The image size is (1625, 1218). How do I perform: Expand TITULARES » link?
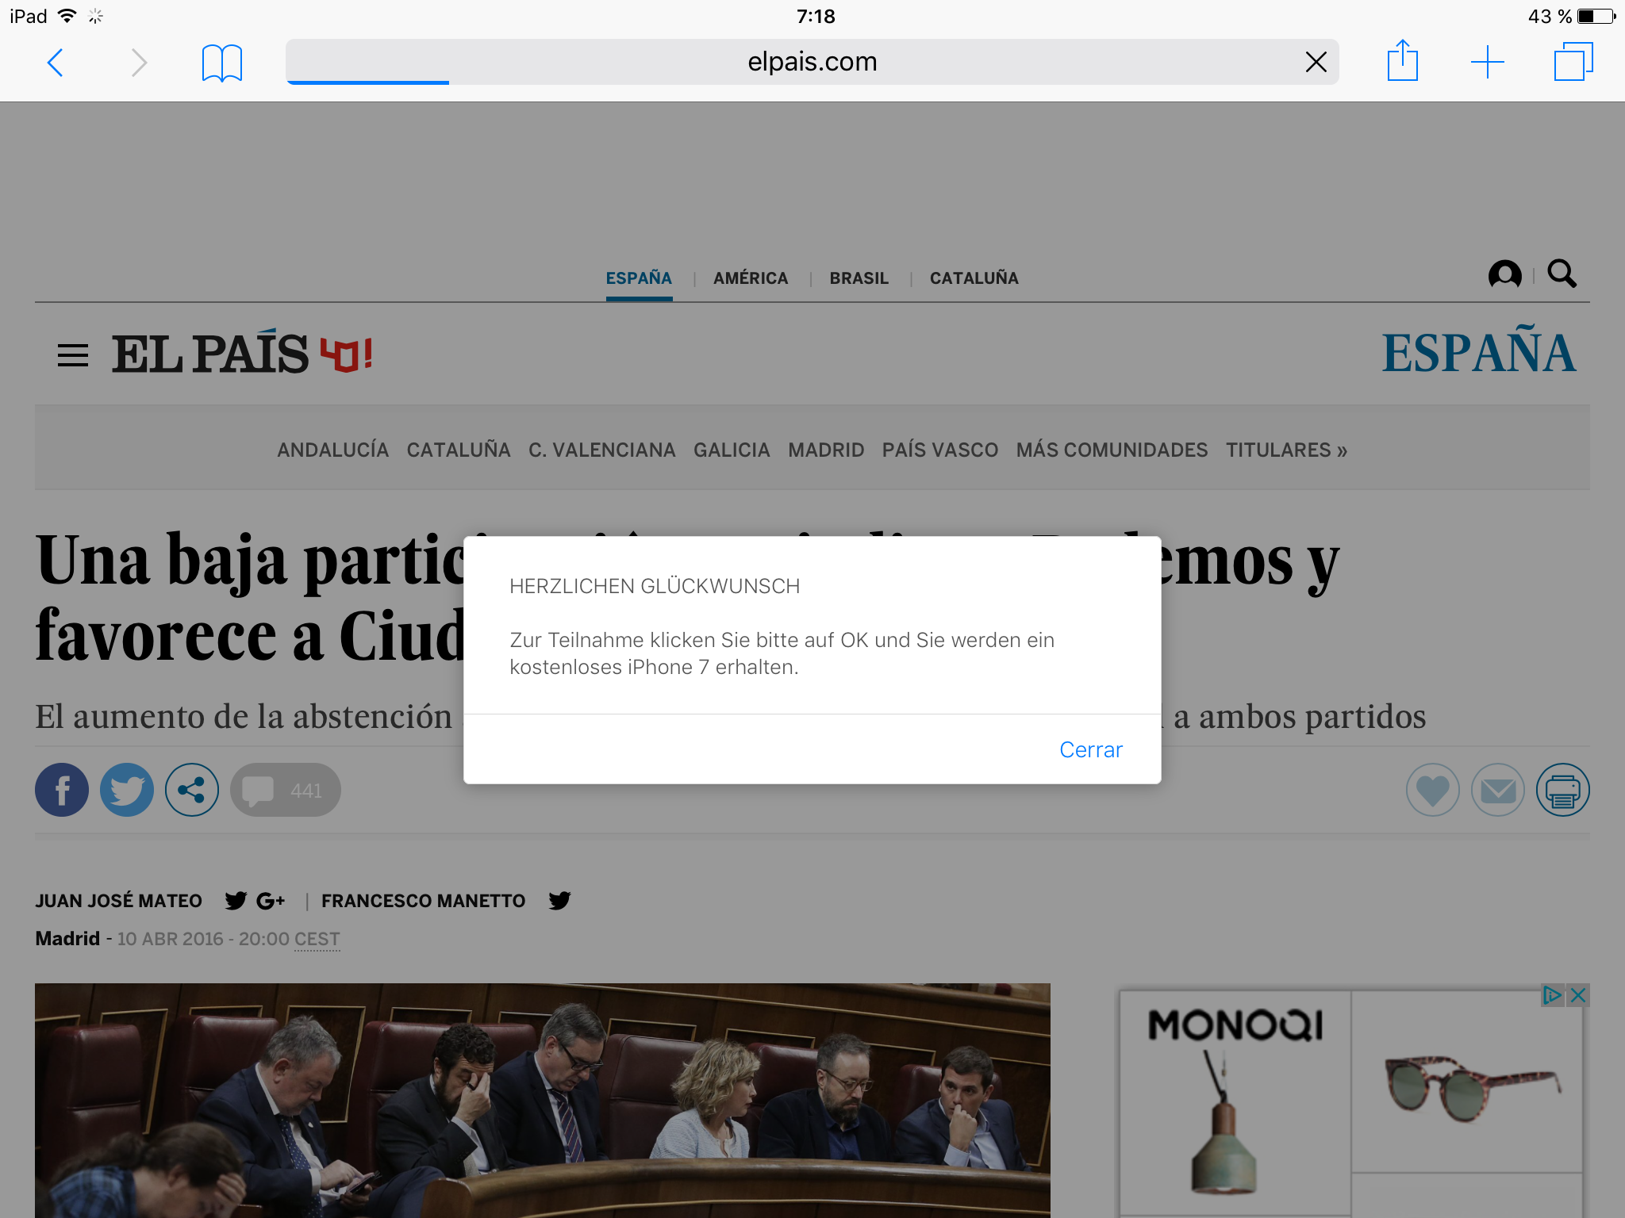[1286, 450]
